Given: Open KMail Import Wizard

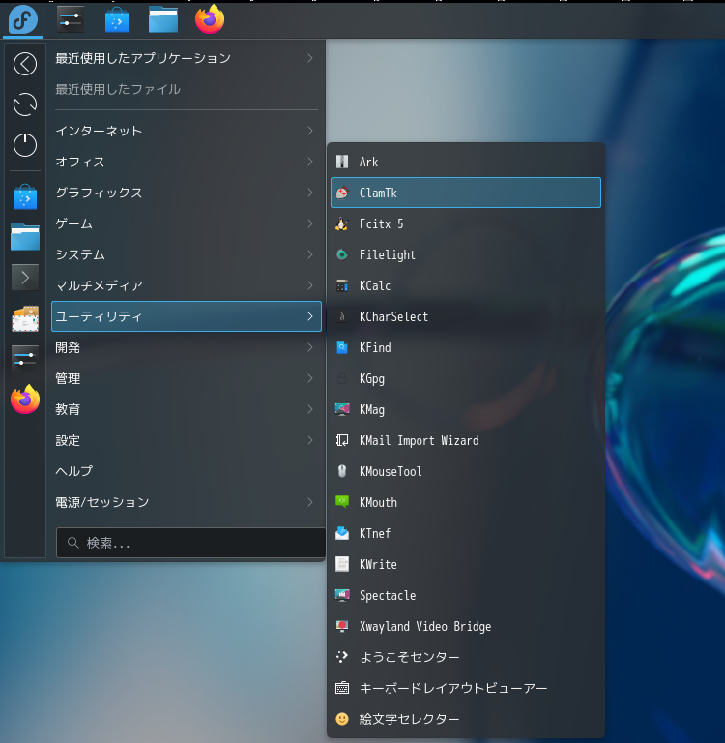Looking at the screenshot, I should (x=466, y=440).
